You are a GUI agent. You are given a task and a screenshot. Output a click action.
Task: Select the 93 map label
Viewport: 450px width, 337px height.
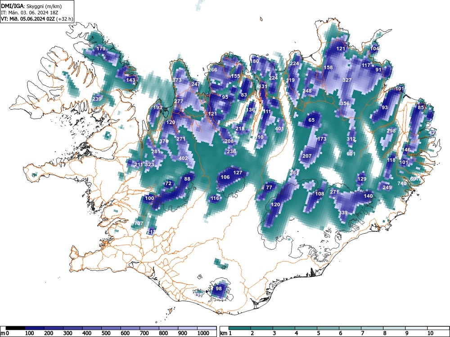(x=385, y=107)
